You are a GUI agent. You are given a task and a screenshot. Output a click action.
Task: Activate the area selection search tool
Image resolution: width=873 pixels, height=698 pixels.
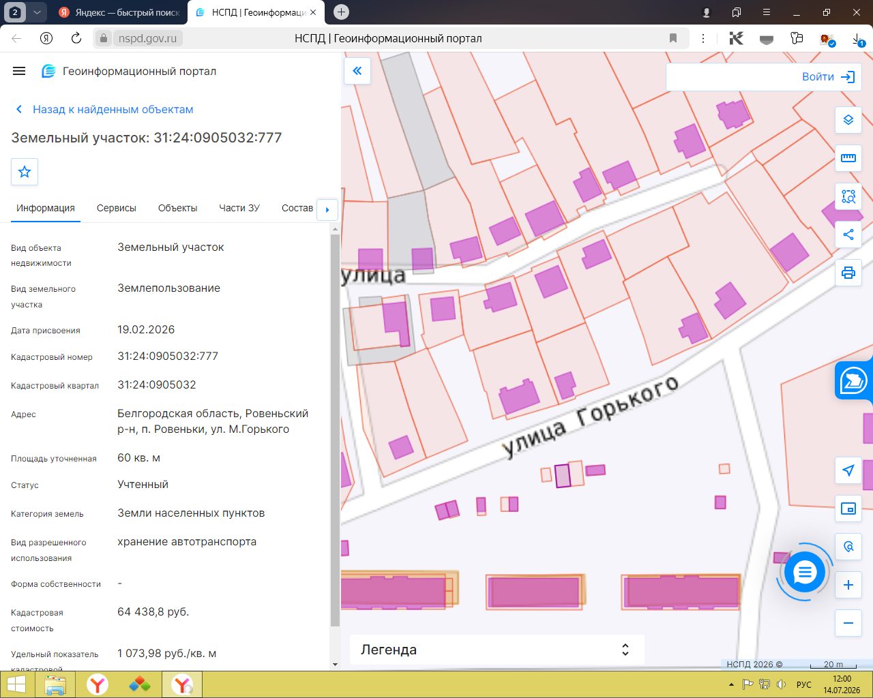tap(848, 196)
